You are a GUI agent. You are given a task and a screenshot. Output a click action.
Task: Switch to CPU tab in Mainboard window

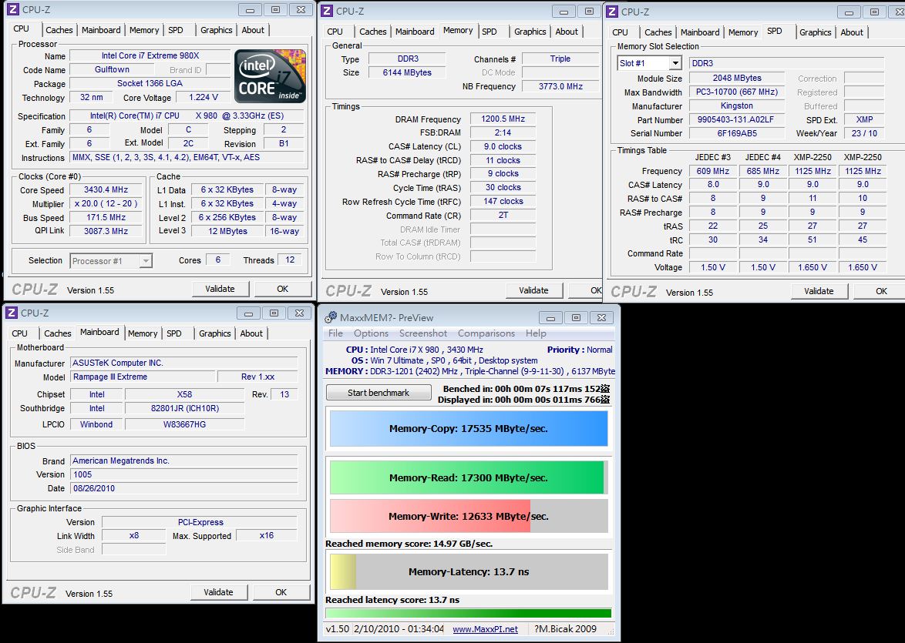pyautogui.click(x=19, y=333)
